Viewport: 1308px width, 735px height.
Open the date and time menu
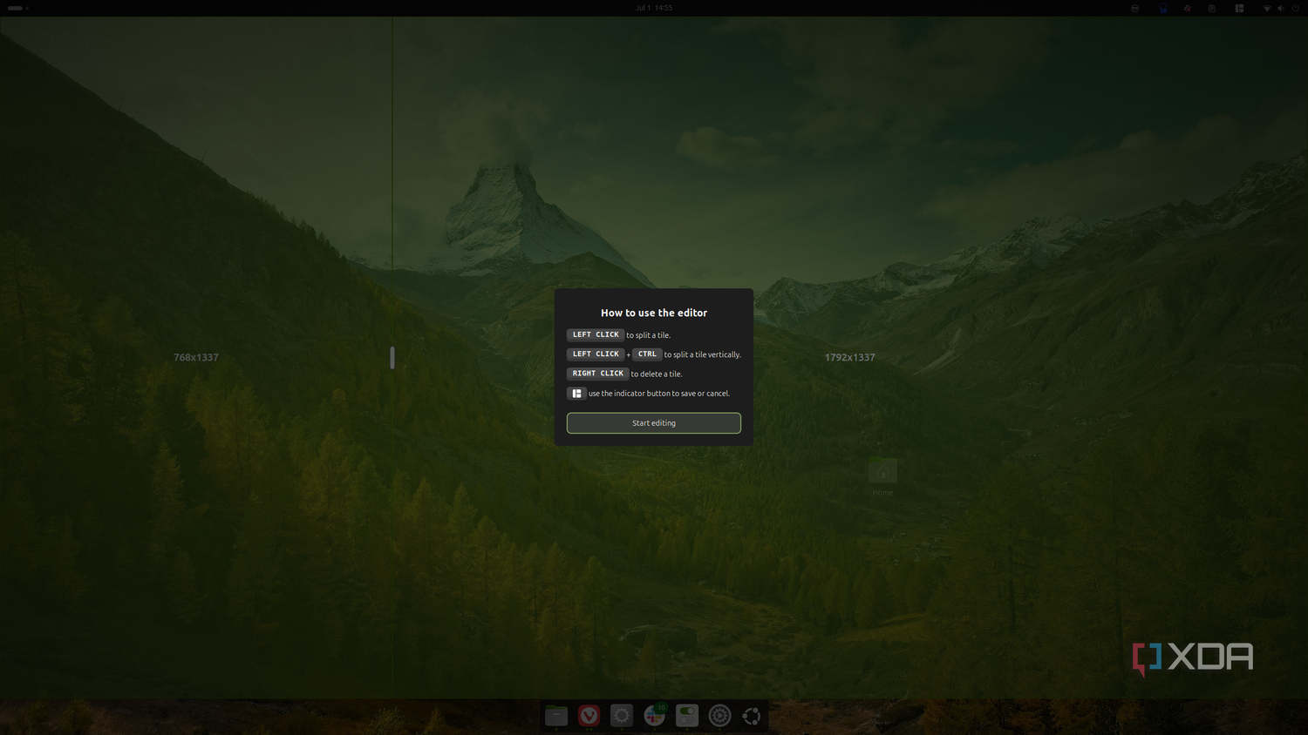(654, 8)
